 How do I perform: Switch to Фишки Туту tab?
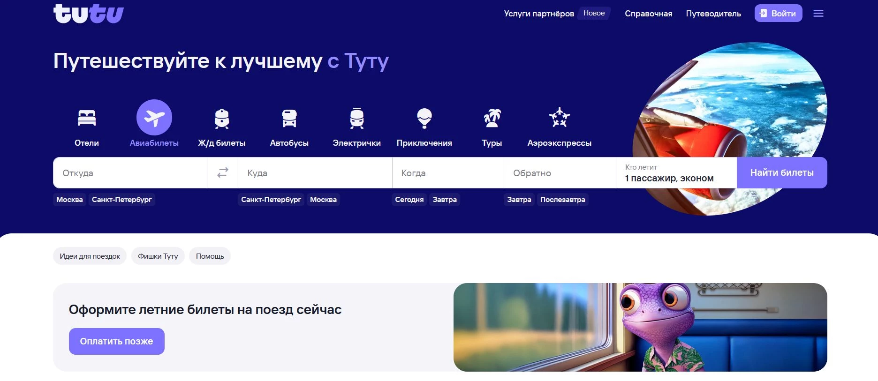158,256
